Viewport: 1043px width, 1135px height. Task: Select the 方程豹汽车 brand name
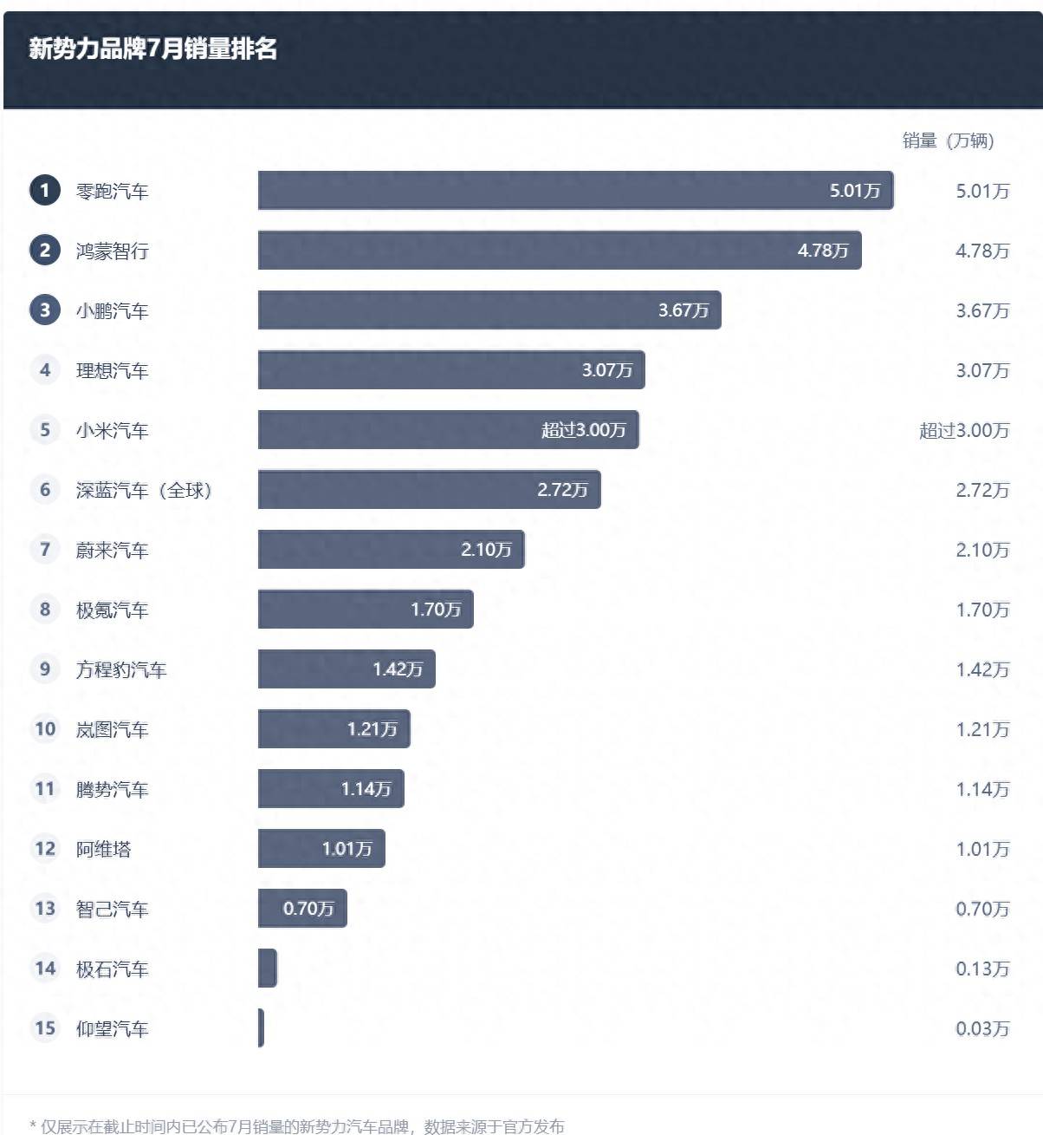pos(121,669)
